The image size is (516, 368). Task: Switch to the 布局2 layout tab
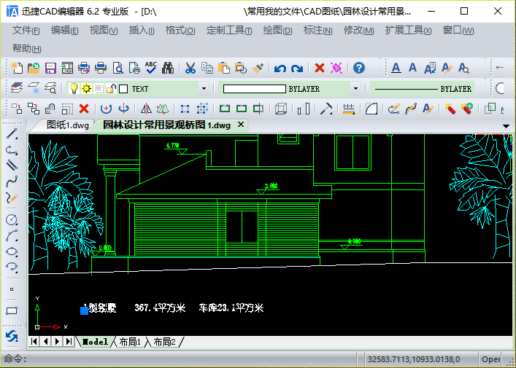(164, 342)
